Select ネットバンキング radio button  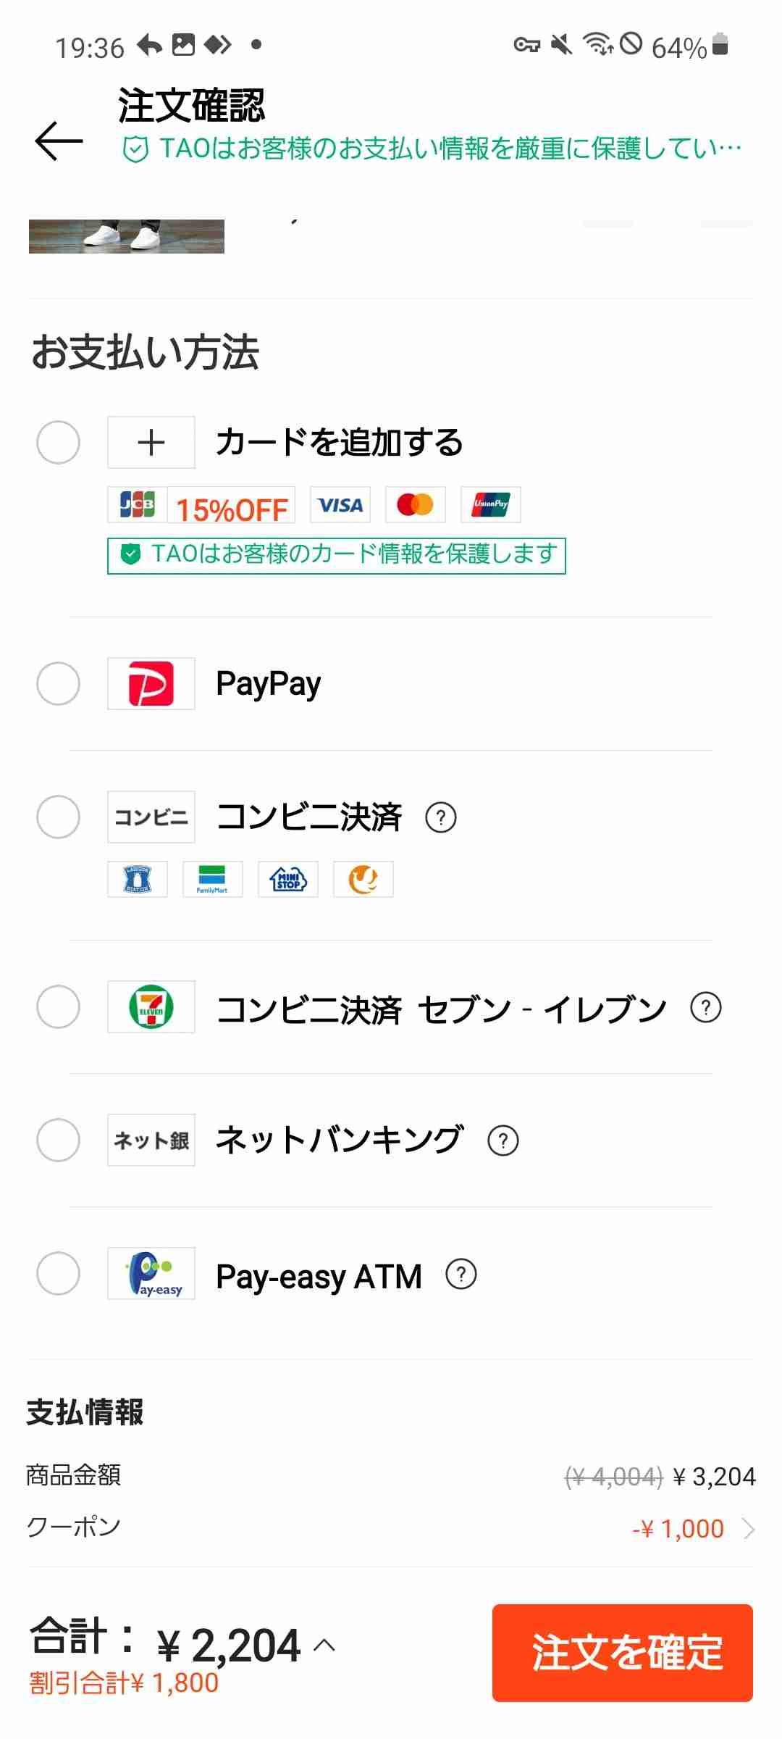coord(58,1140)
